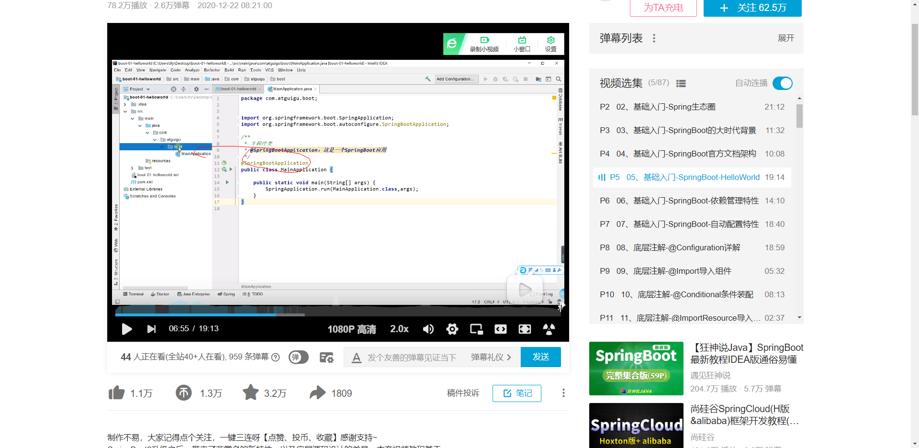This screenshot has height=448, width=919.
Task: Click the 360 browser e logo
Action: pos(452,44)
